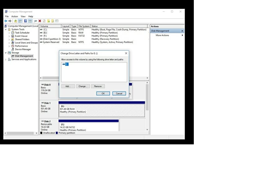The height and width of the screenshot is (182, 264).
Task: Select Local Users and Groups node
Action: point(26,43)
